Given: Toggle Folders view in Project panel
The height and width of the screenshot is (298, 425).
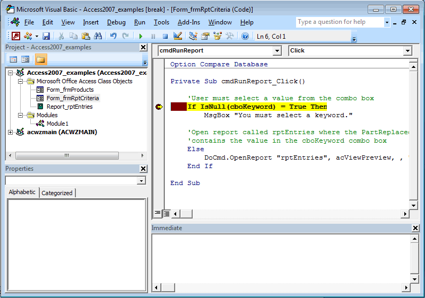Looking at the screenshot, I should click(41, 59).
